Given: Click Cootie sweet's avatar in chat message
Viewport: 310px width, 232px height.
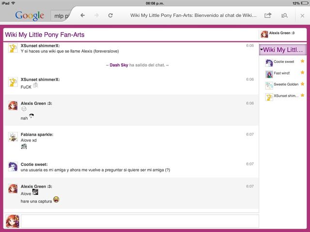Looking at the screenshot, I should pyautogui.click(x=13, y=166).
